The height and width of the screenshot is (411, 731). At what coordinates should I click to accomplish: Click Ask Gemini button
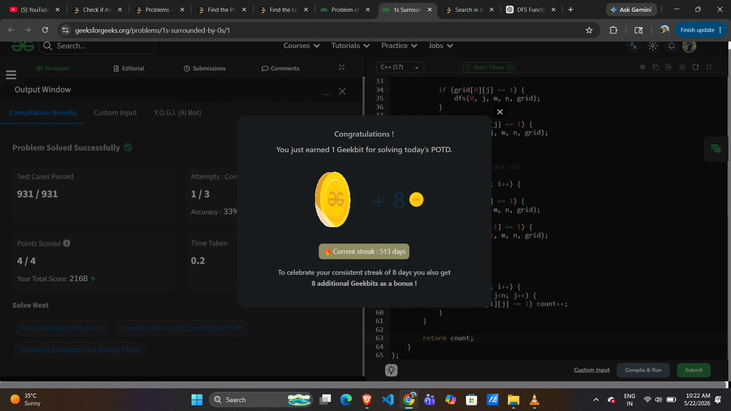tap(630, 10)
